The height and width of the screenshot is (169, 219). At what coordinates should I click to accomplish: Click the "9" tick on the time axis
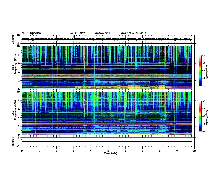(x=177, y=151)
